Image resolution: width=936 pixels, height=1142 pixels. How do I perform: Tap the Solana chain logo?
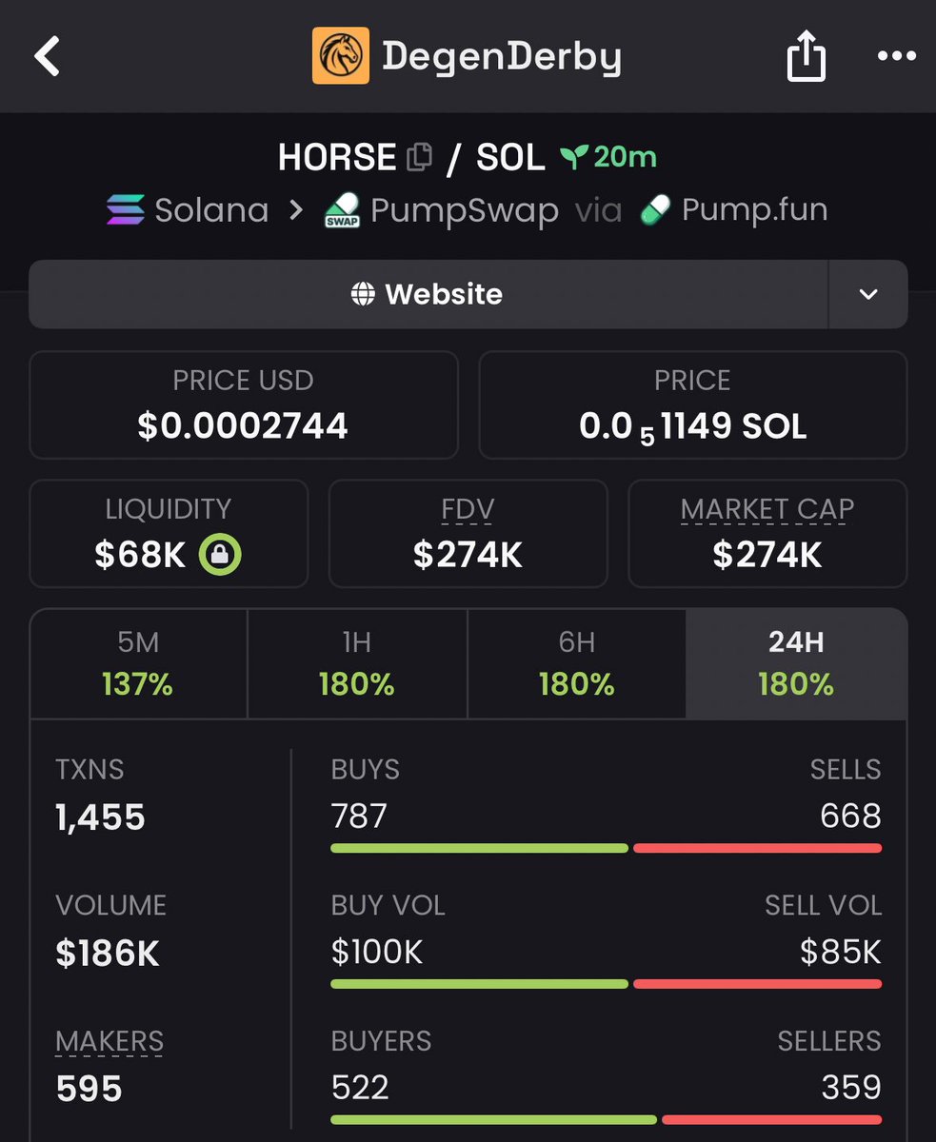(x=125, y=209)
